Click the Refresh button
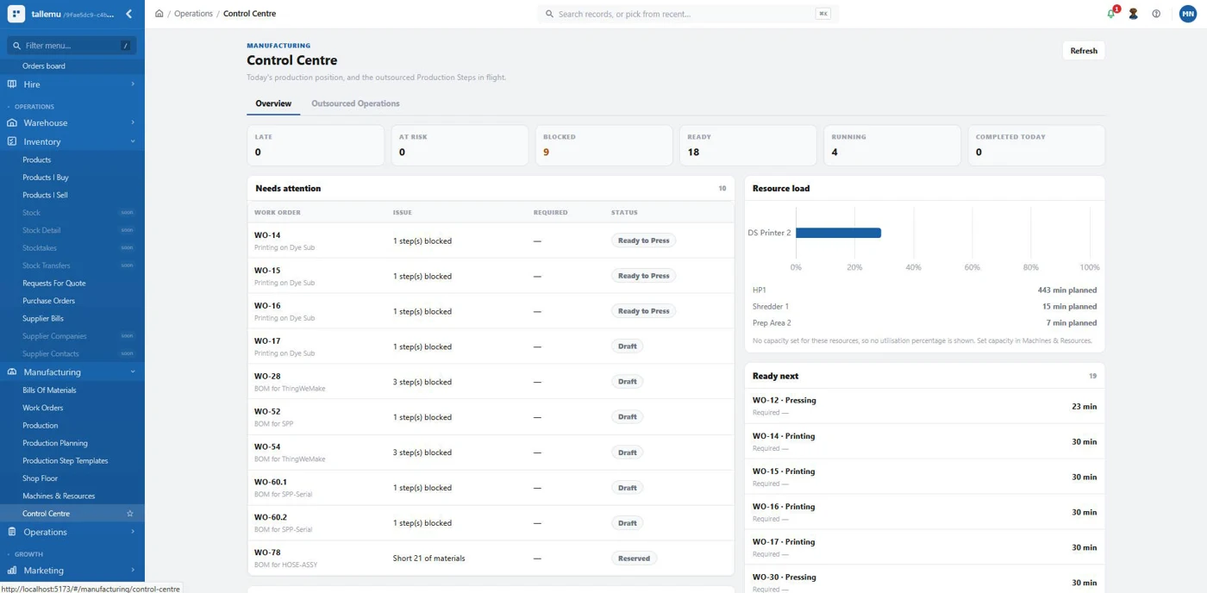 pos(1084,51)
